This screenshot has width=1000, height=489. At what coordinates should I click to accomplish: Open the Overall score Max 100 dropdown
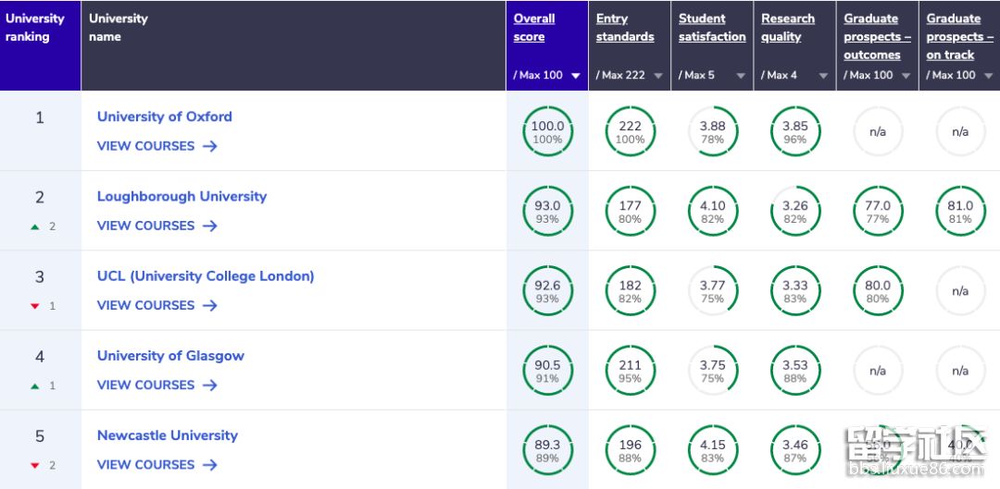click(x=575, y=76)
